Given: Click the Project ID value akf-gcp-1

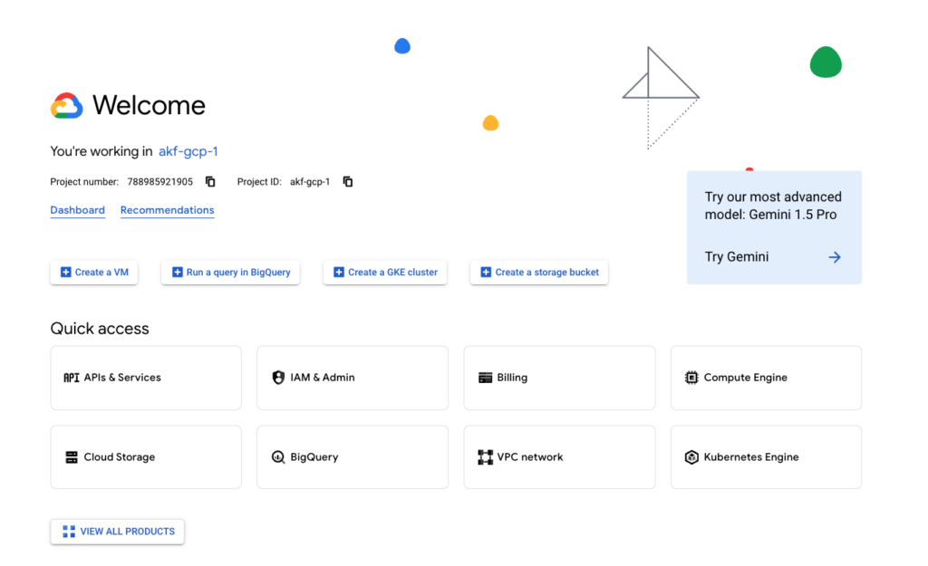Looking at the screenshot, I should (310, 181).
